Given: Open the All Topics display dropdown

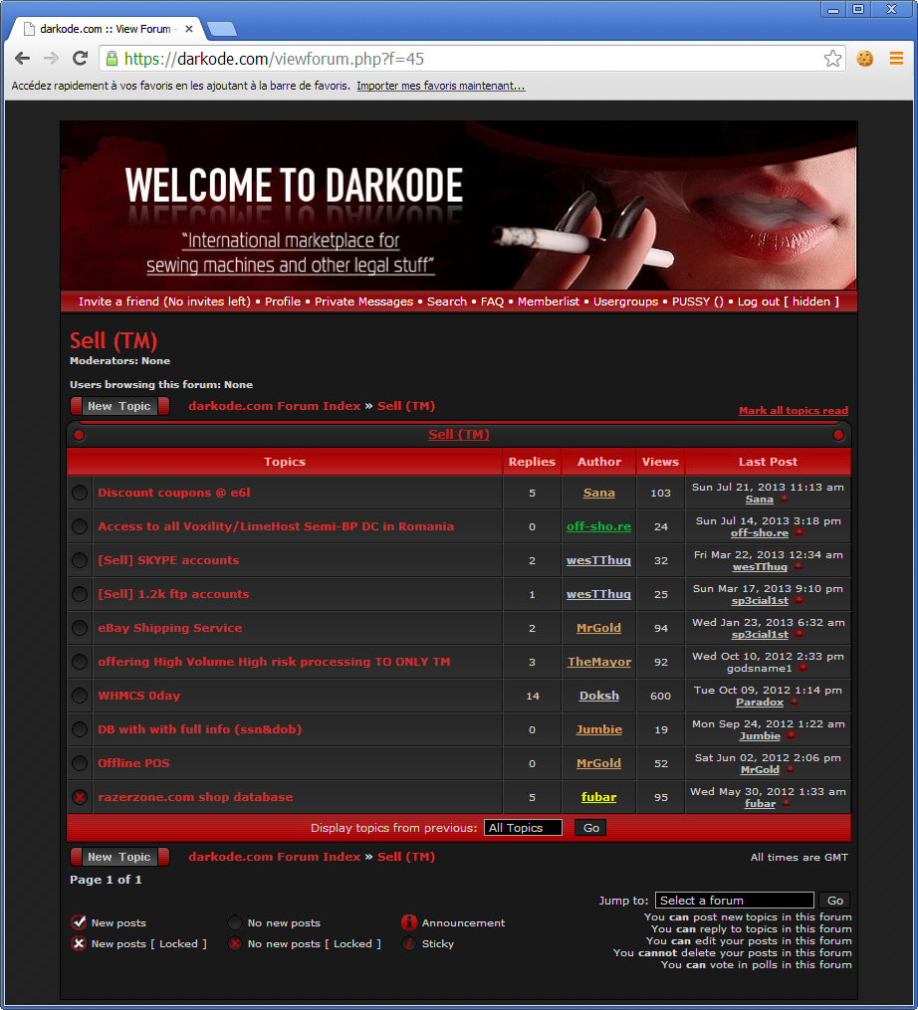Looking at the screenshot, I should (x=523, y=828).
